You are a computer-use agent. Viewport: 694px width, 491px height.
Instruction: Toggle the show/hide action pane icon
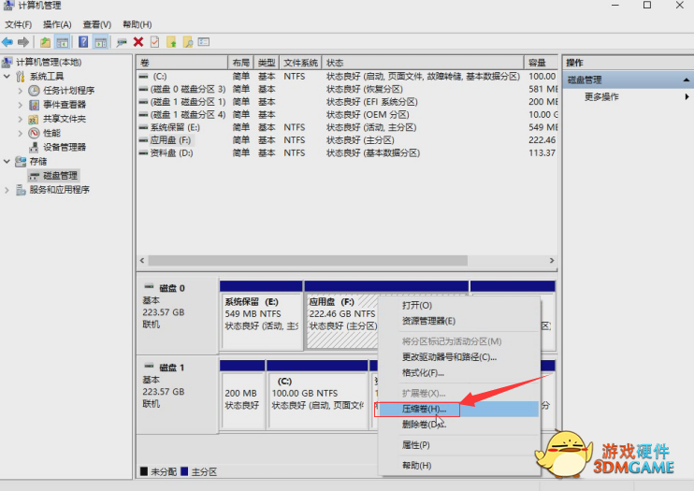101,42
